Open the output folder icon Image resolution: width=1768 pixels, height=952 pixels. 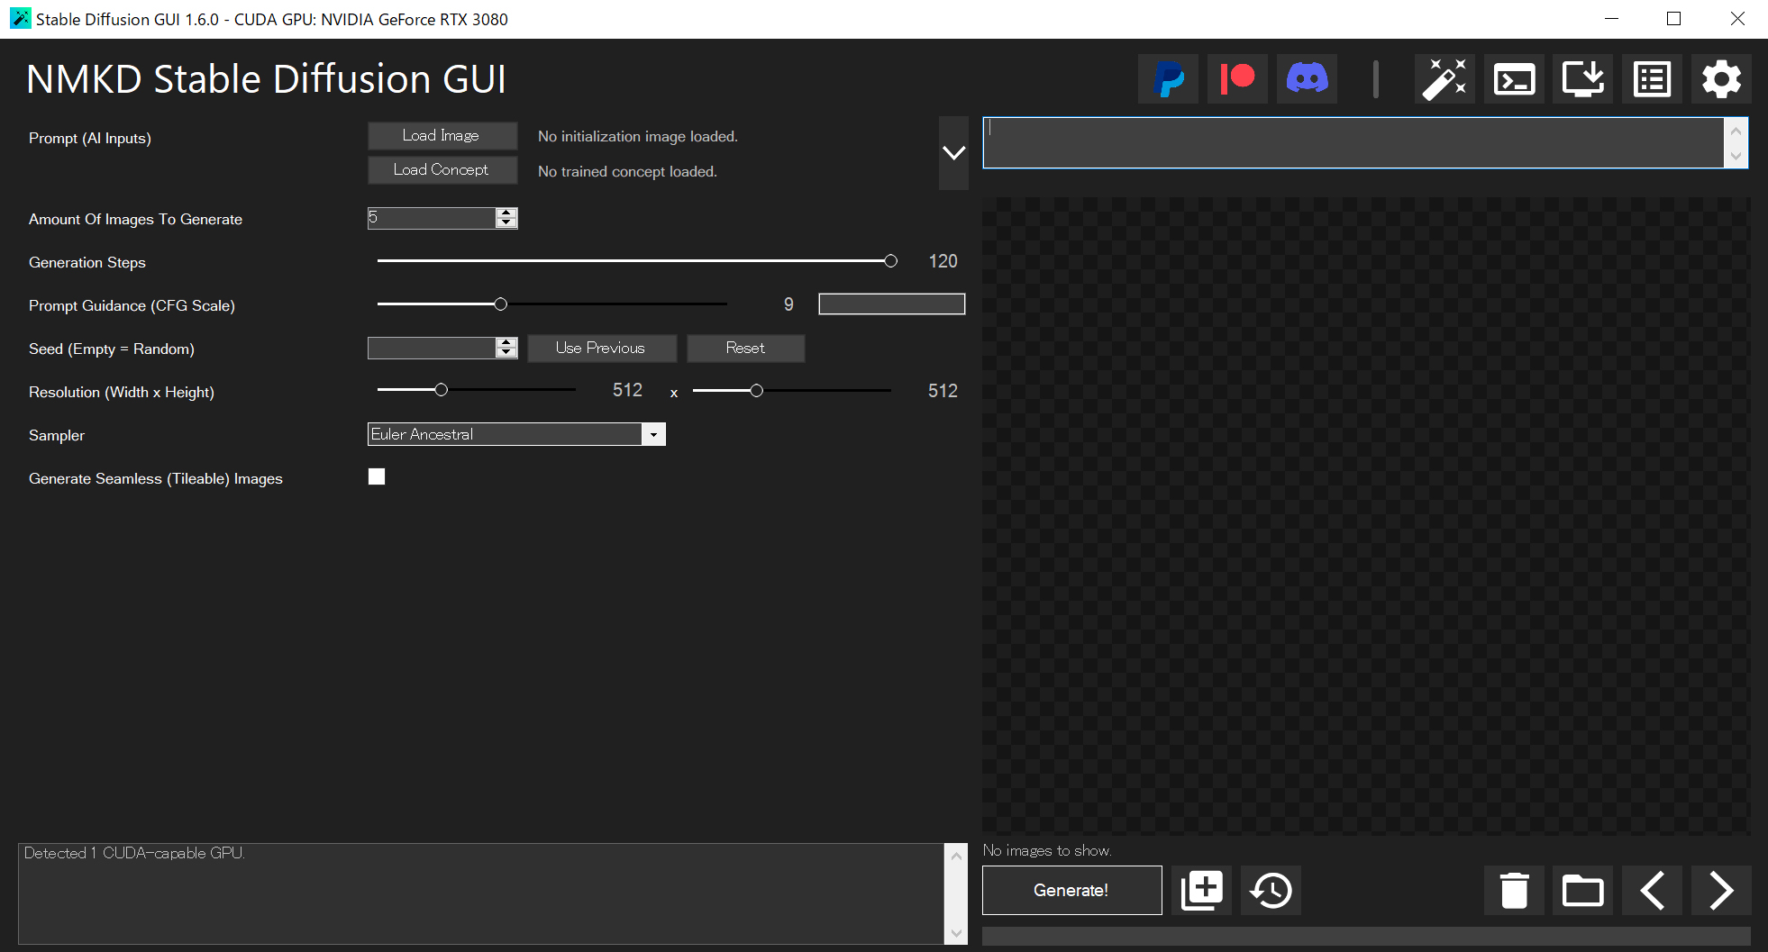[1583, 890]
